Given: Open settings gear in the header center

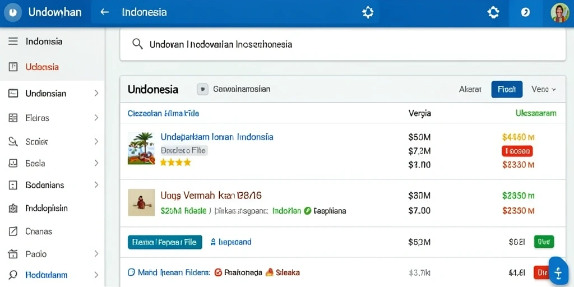Looking at the screenshot, I should pos(368,13).
